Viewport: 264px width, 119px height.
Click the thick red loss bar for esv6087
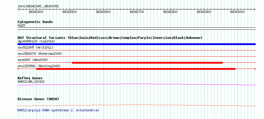(147, 63)
